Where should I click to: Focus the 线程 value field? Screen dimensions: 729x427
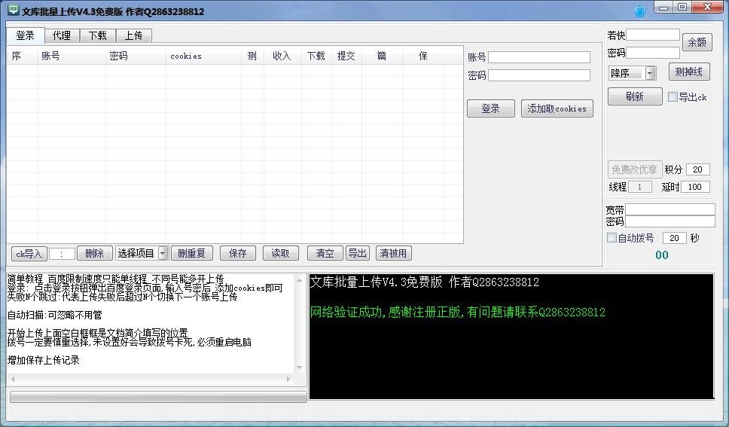tap(639, 187)
